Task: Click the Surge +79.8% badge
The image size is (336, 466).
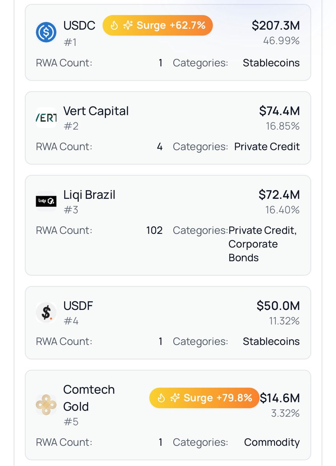Action: click(204, 398)
